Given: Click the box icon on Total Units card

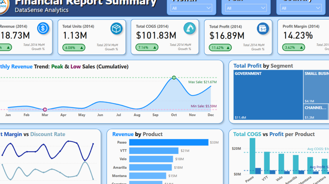Looking at the screenshot, I should click(116, 29).
